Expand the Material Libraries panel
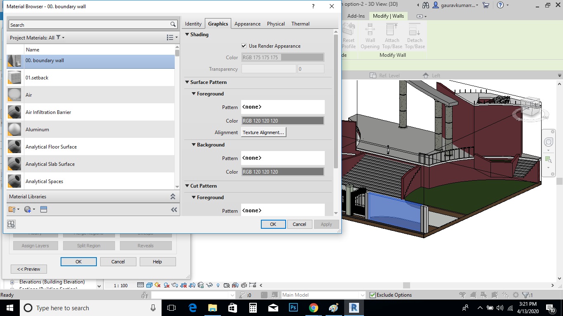This screenshot has width=563, height=316. coord(173,197)
